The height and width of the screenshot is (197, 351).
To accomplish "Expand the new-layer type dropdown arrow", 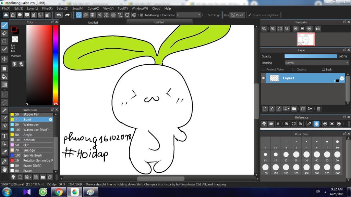I will click(x=289, y=108).
